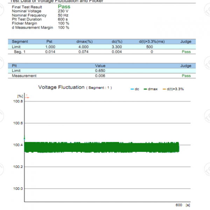Click the orange d(t)>3.3% legend swatch
Image resolution: width=210 pixels, height=210 pixels.
coord(164,89)
